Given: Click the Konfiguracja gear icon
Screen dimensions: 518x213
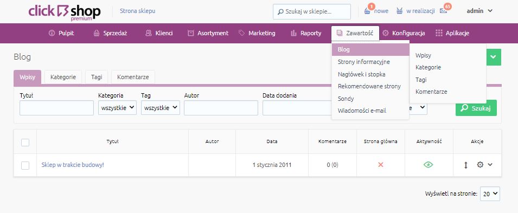Looking at the screenshot, I should tap(386, 33).
